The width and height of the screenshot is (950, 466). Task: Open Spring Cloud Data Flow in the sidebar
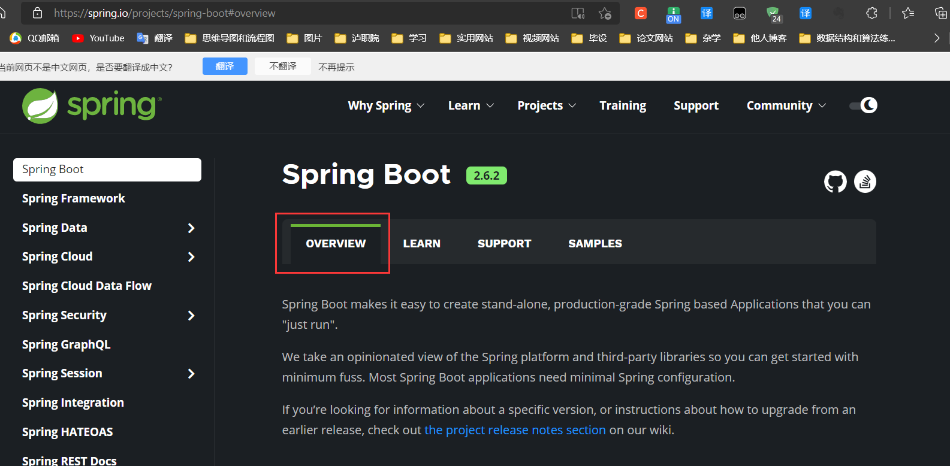(x=87, y=286)
